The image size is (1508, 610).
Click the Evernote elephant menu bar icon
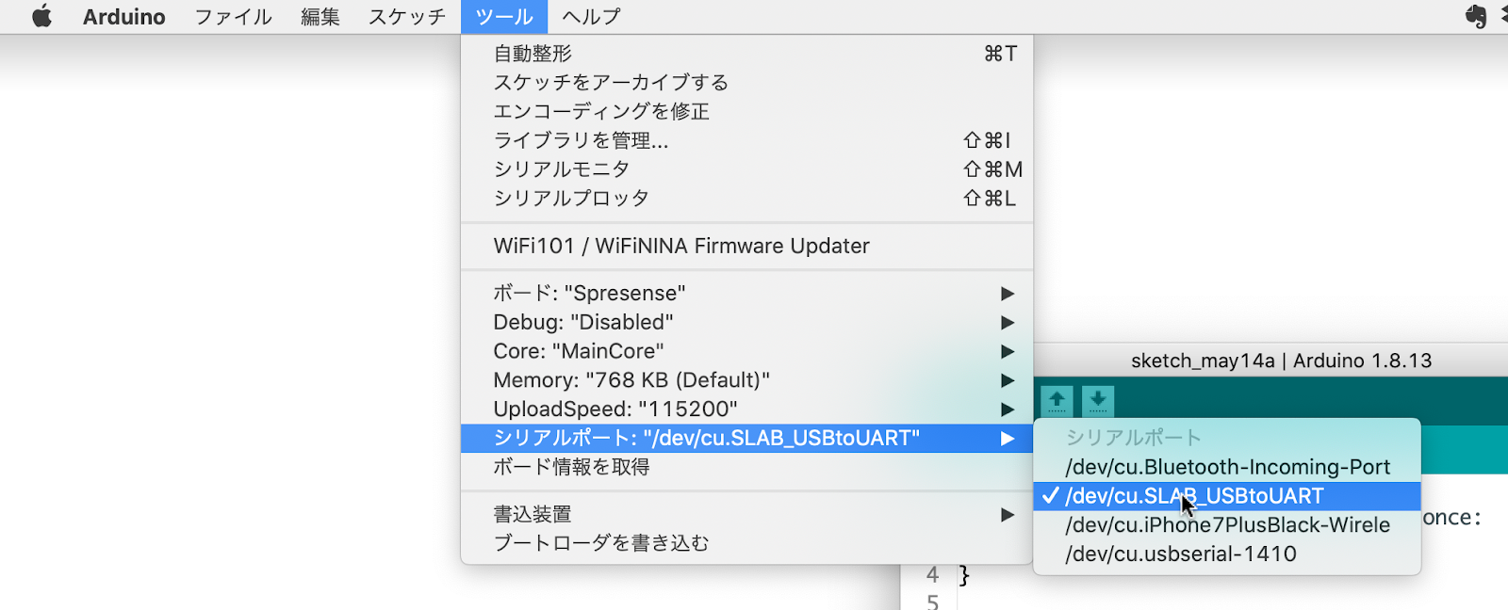1476,16
